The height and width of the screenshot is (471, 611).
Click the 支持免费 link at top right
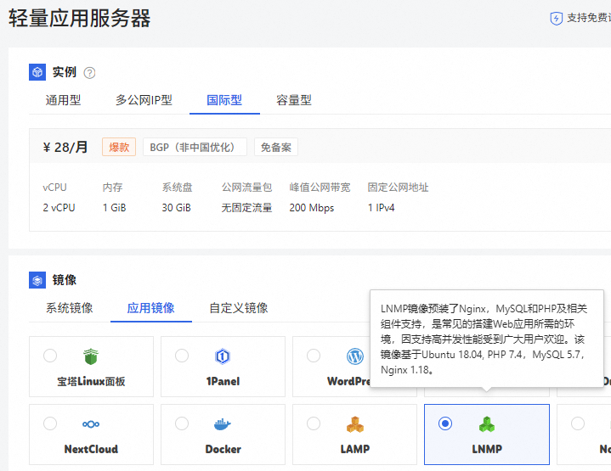[588, 18]
